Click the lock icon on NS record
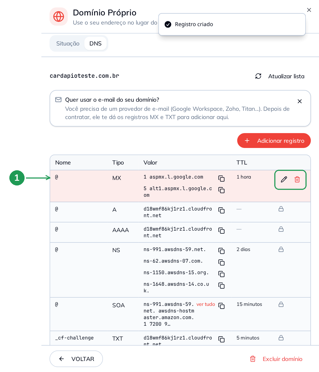The width and height of the screenshot is (319, 372). pyautogui.click(x=281, y=249)
